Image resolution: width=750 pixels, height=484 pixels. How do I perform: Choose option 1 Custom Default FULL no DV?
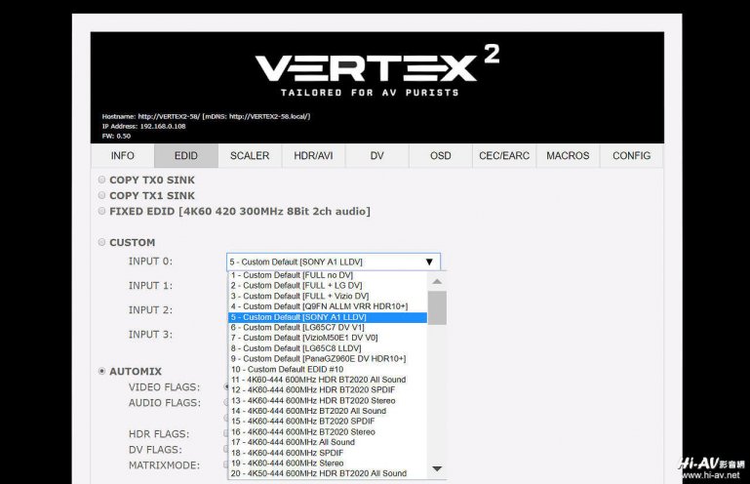click(328, 275)
